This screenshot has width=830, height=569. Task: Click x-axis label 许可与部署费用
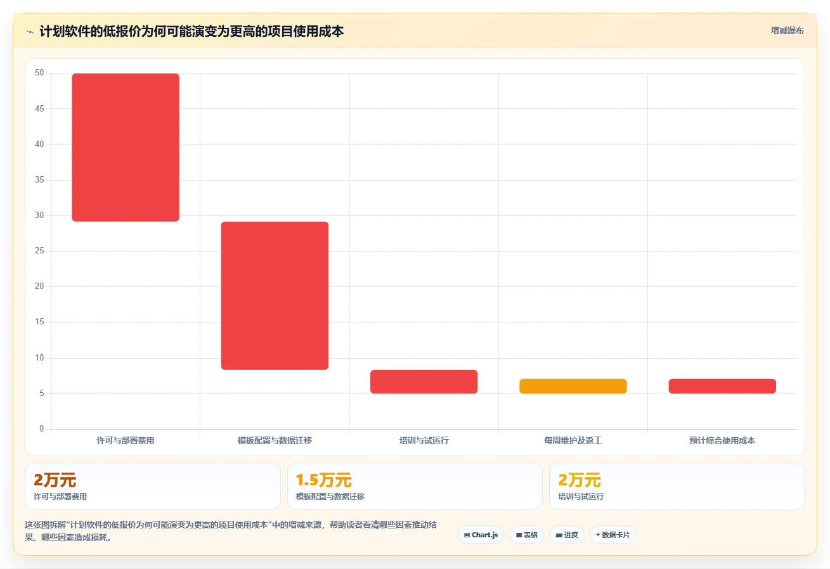(126, 440)
